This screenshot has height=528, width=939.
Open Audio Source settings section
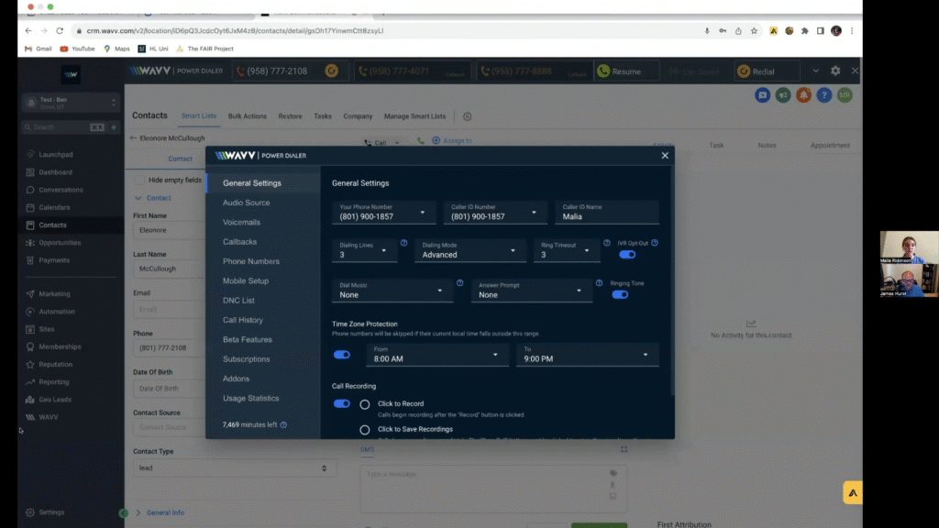click(x=246, y=203)
